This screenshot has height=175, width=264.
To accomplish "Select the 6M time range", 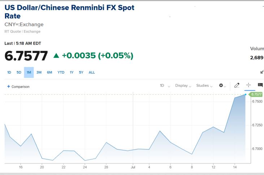I will pyautogui.click(x=49, y=72).
